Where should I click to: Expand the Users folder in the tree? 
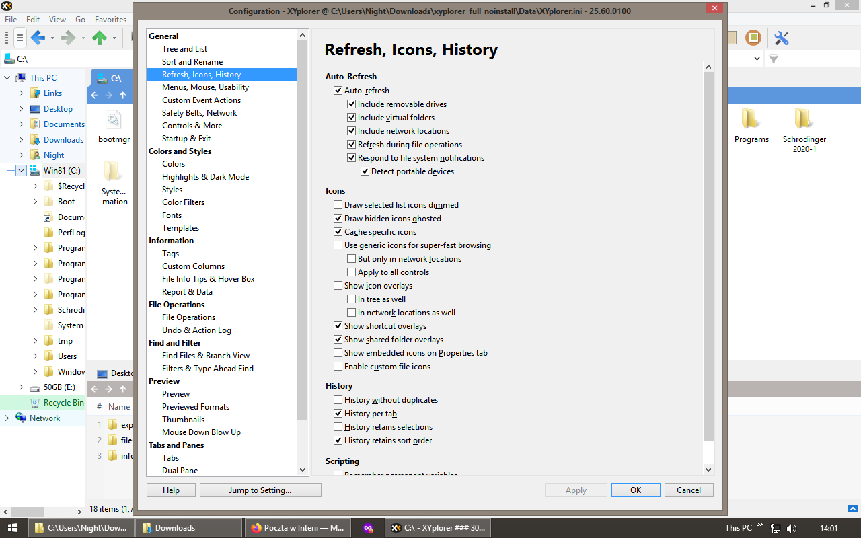(35, 356)
